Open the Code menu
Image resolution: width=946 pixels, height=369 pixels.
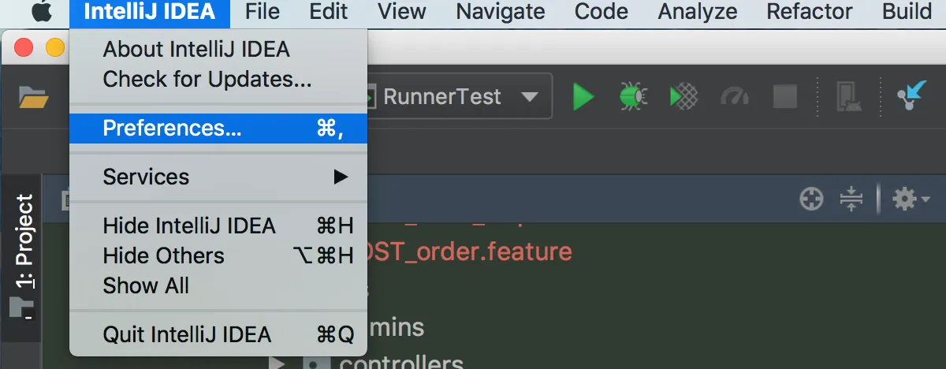pos(601,12)
